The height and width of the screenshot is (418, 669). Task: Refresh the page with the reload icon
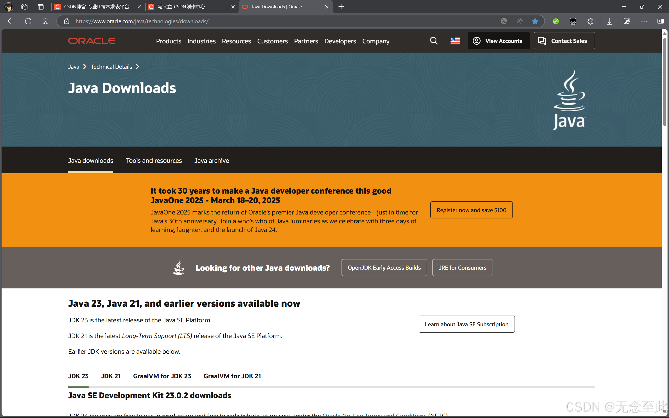click(28, 21)
